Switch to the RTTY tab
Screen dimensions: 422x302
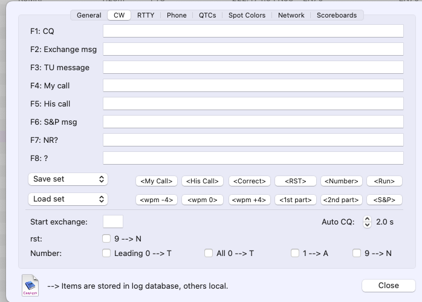[145, 15]
